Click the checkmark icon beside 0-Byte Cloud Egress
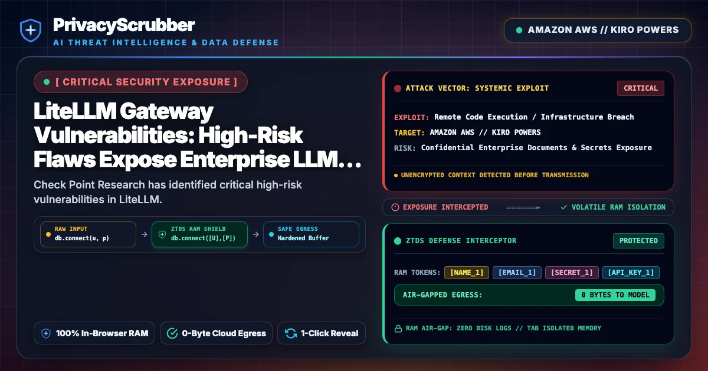708x371 pixels. click(x=172, y=333)
